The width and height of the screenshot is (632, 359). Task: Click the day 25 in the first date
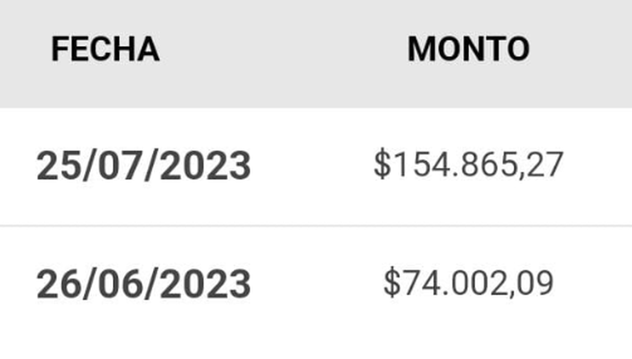coord(53,166)
